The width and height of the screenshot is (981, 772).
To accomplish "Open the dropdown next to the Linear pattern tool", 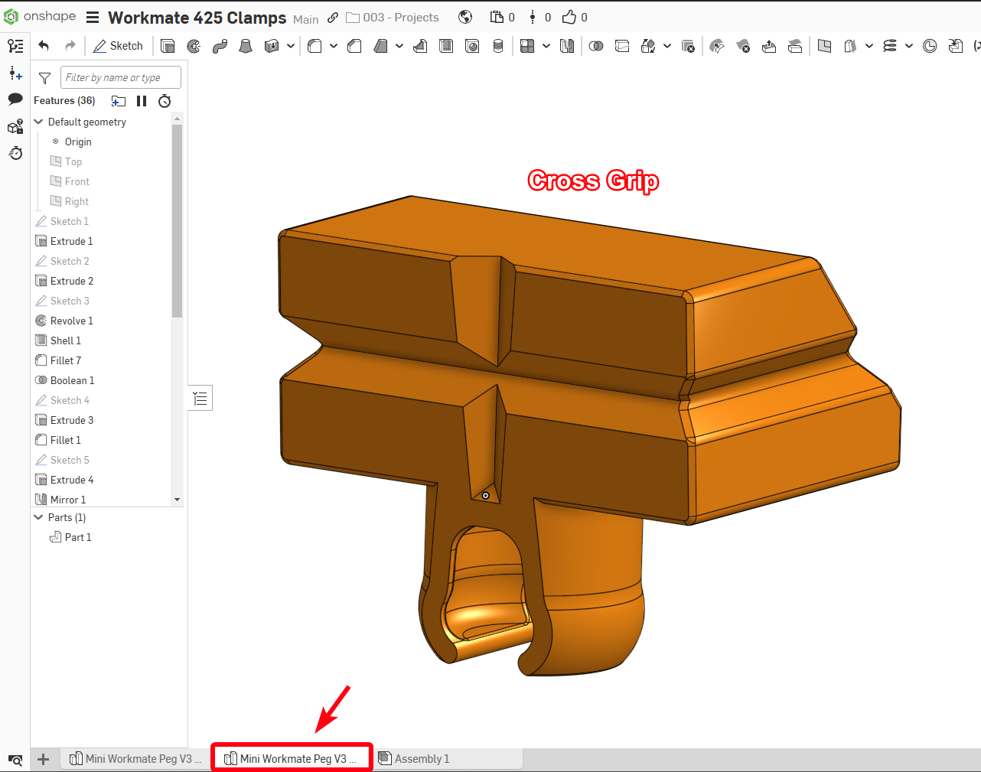I will pyautogui.click(x=546, y=46).
